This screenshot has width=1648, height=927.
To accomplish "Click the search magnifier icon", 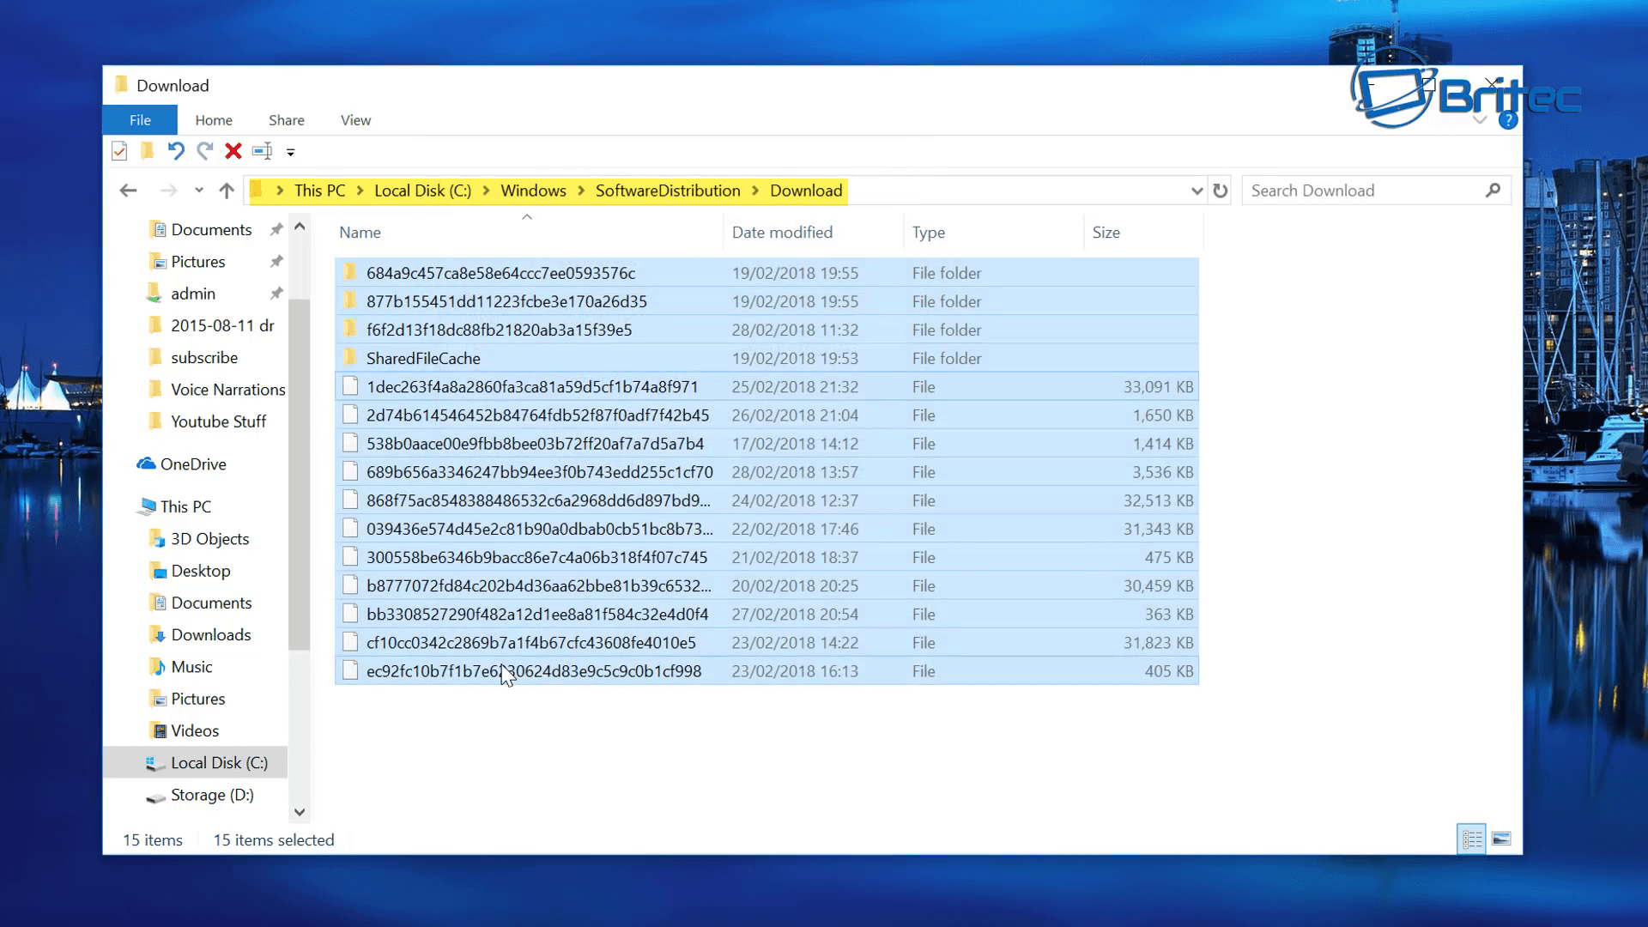I will [1494, 191].
